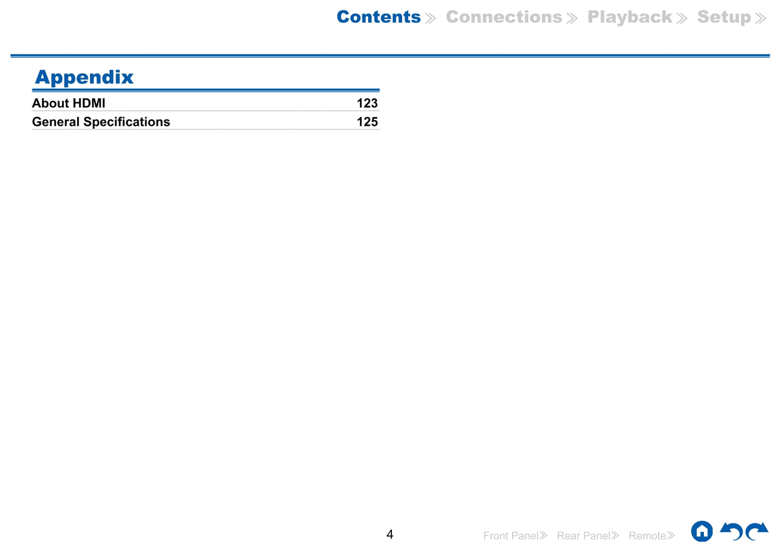Open the General Specifications entry
This screenshot has height=552, width=780.
click(x=101, y=122)
